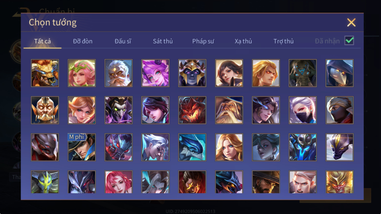
Task: Select the lion beast hero portrait
Action: click(45, 73)
